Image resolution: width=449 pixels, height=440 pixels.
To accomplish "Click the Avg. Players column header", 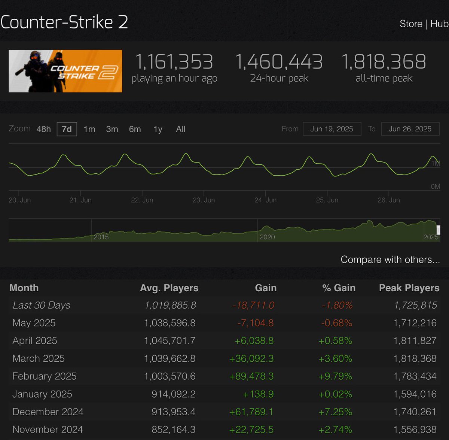I will pyautogui.click(x=169, y=288).
